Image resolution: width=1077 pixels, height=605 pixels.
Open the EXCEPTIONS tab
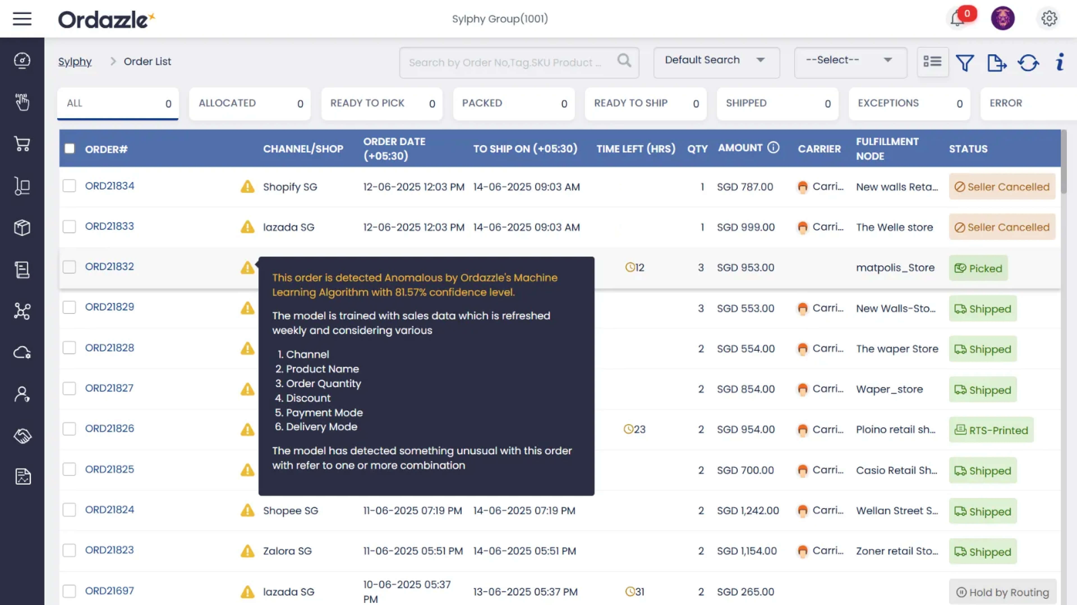909,104
